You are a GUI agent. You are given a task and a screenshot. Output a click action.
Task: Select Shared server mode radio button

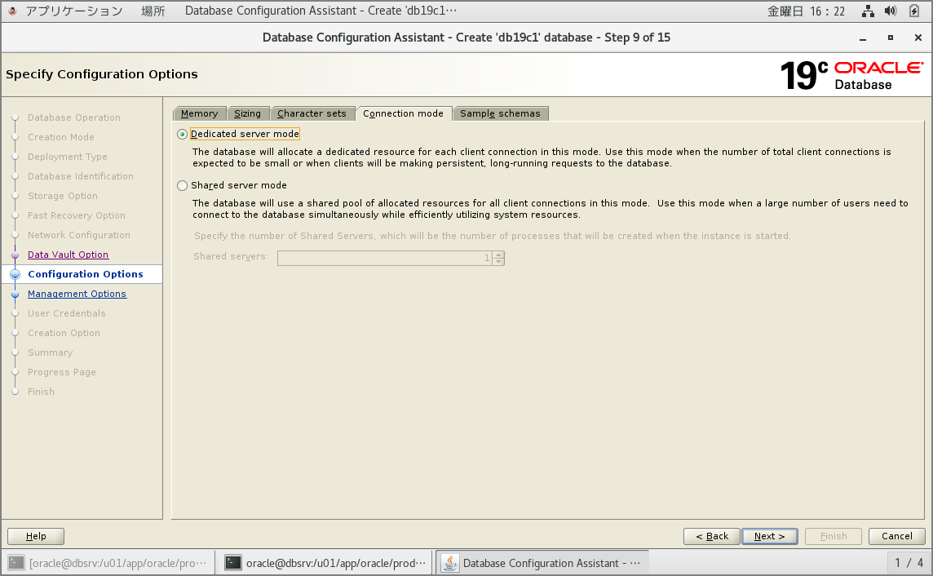pos(182,185)
